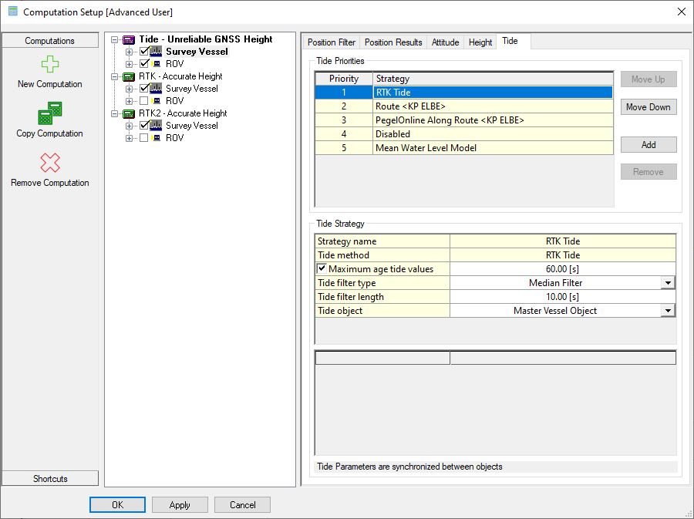The image size is (694, 519).
Task: Collapse Tide - Unreliable GNSS Height node
Action: [x=115, y=40]
